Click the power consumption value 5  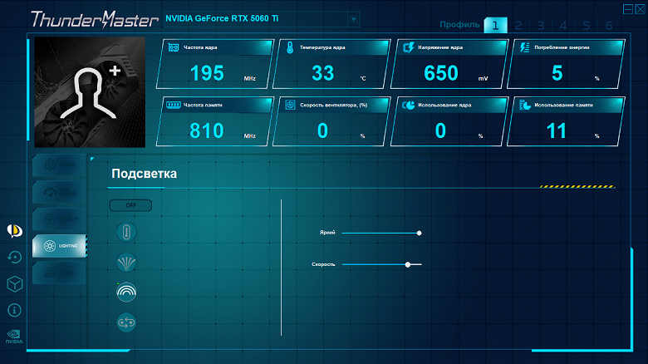click(557, 73)
